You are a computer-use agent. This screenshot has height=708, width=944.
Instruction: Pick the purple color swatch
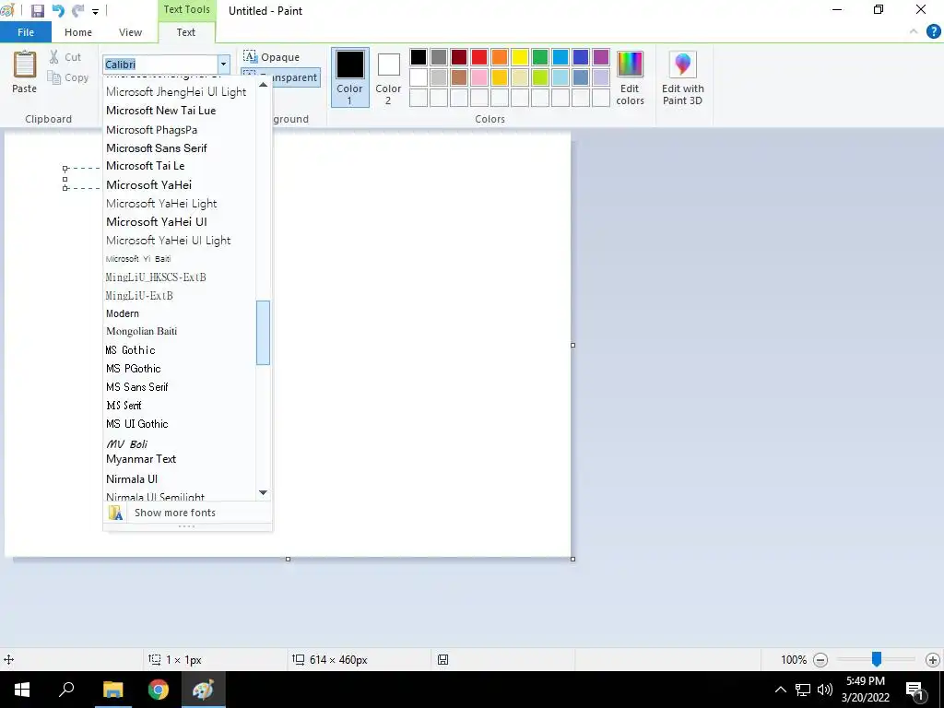[601, 57]
